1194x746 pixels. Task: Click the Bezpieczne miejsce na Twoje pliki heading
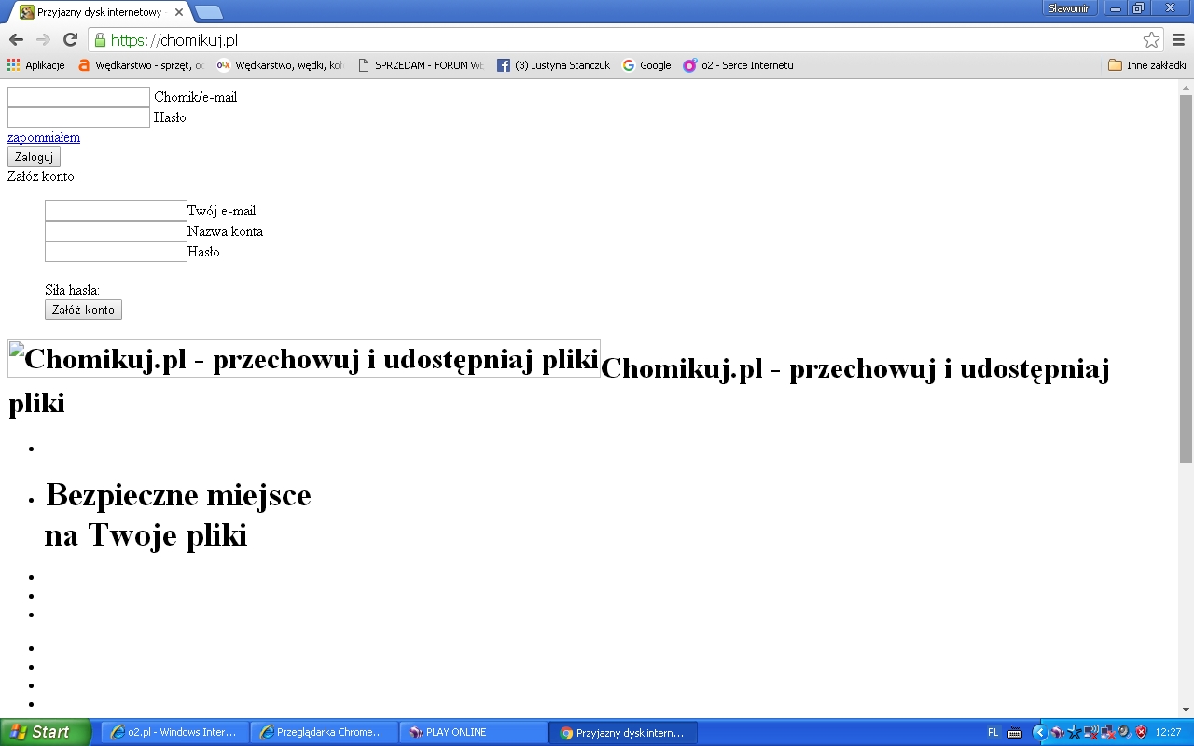[177, 515]
